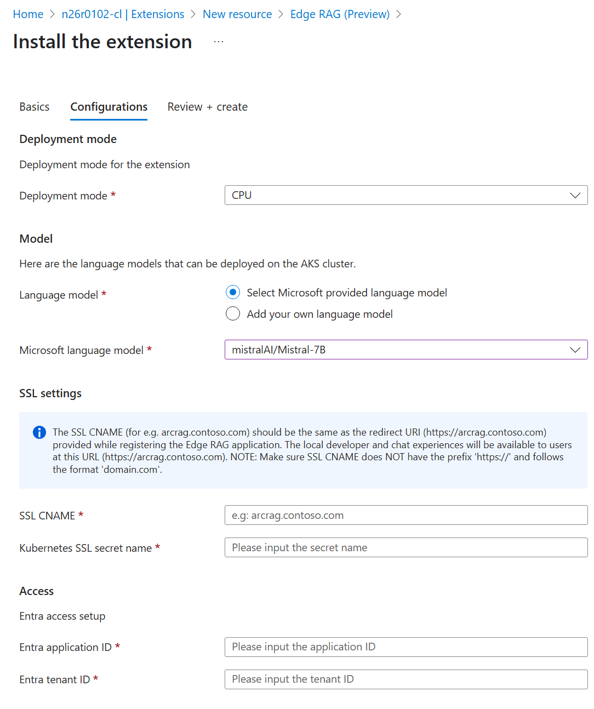
Task: Click Edge RAG (Preview) breadcrumb
Action: pos(340,14)
